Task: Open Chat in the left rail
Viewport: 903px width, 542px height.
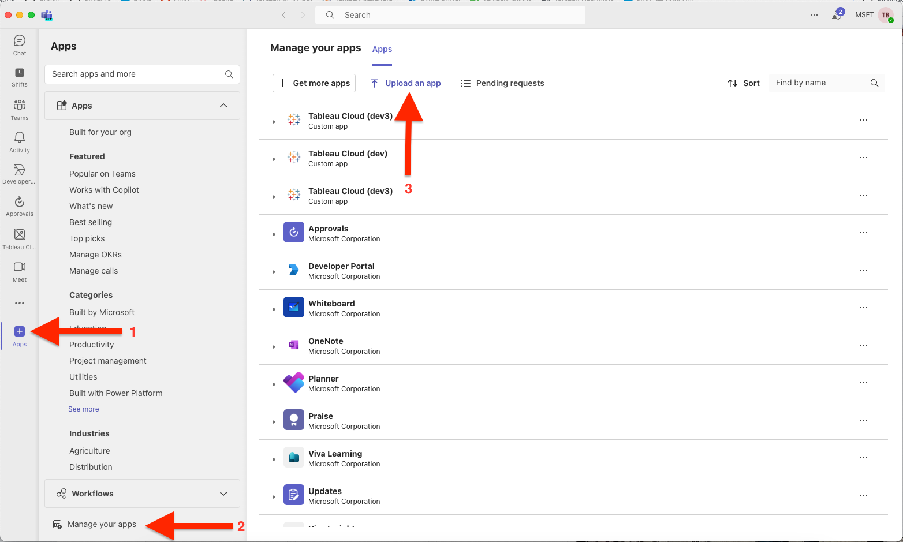Action: (x=20, y=45)
